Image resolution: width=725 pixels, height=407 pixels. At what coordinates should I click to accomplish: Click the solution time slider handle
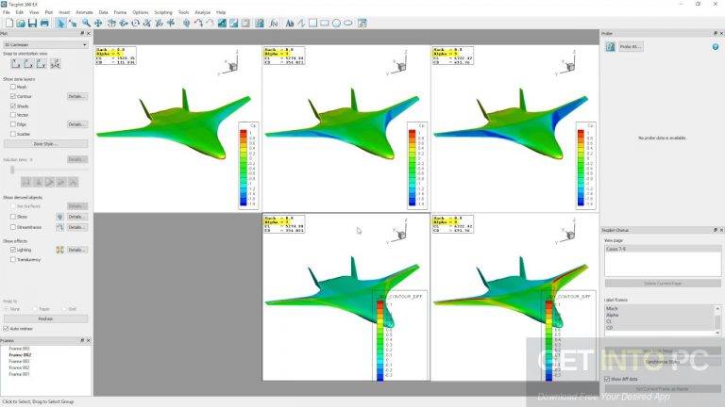tap(12, 171)
